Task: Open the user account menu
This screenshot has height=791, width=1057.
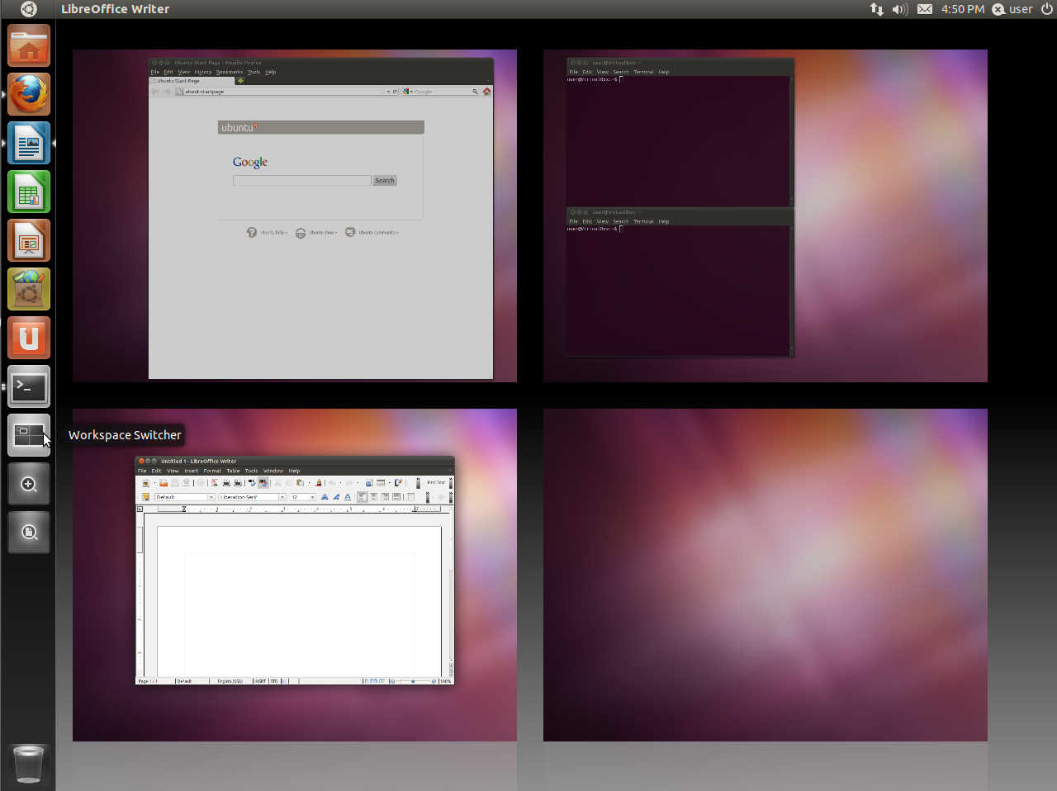Action: [x=1012, y=9]
